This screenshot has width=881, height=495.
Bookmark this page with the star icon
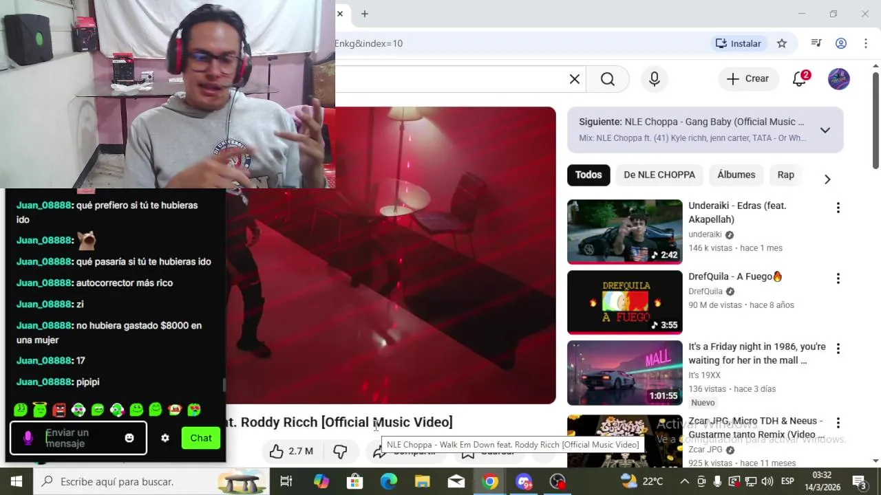(x=782, y=43)
